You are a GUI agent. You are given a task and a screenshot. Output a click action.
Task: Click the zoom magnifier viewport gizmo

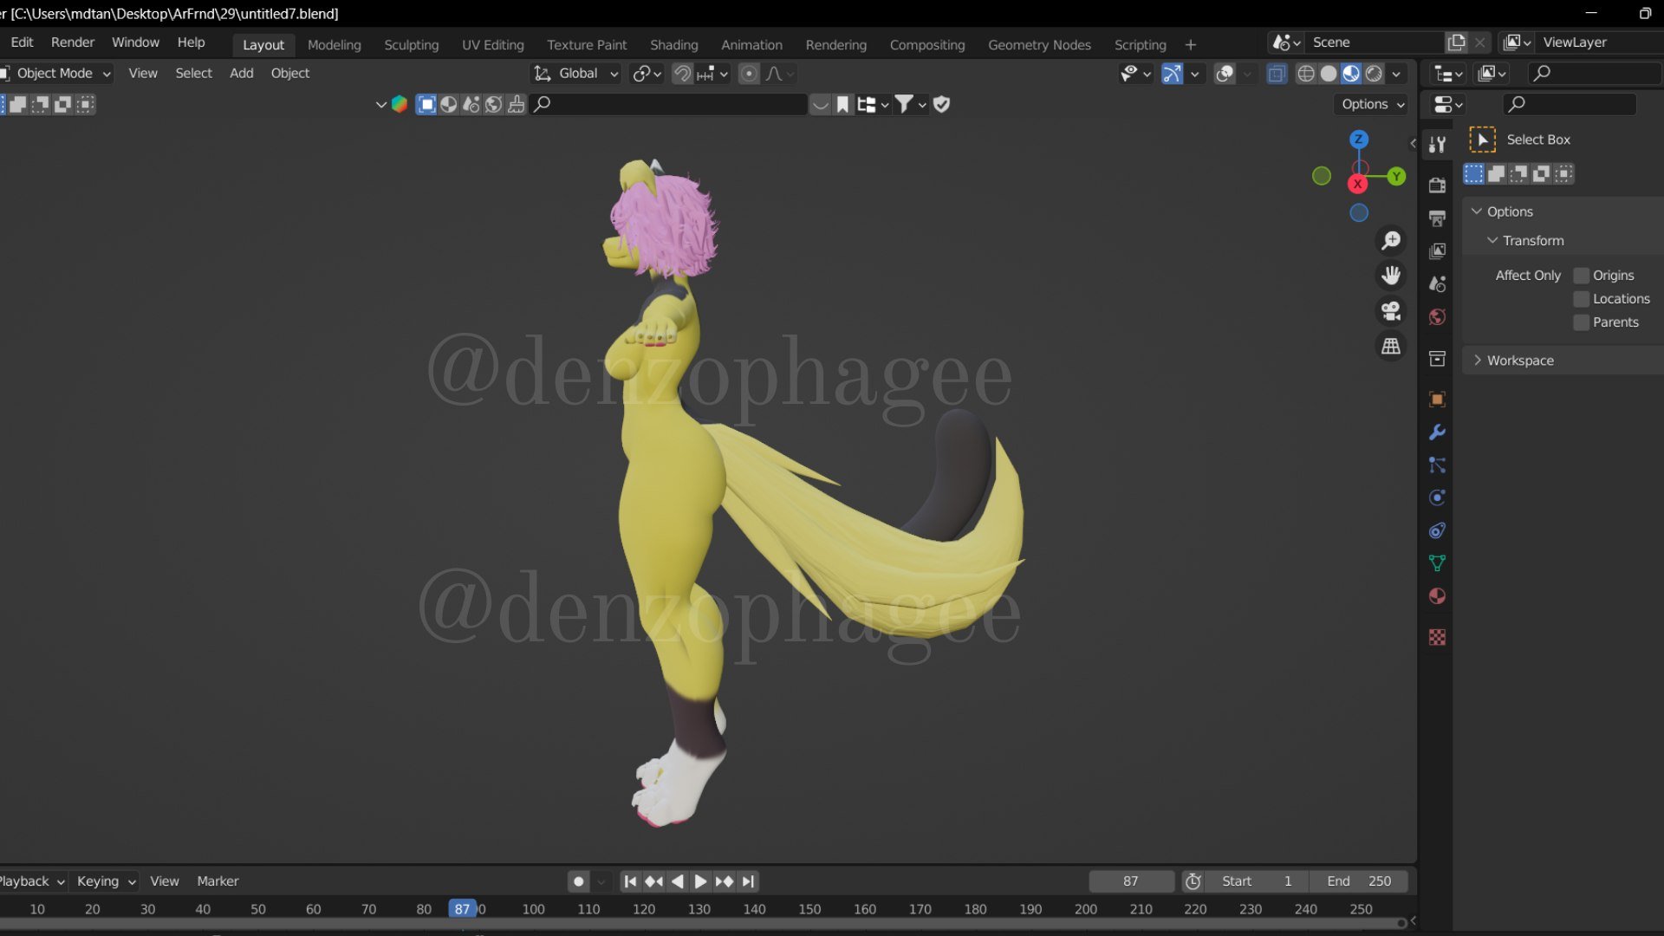click(x=1391, y=240)
